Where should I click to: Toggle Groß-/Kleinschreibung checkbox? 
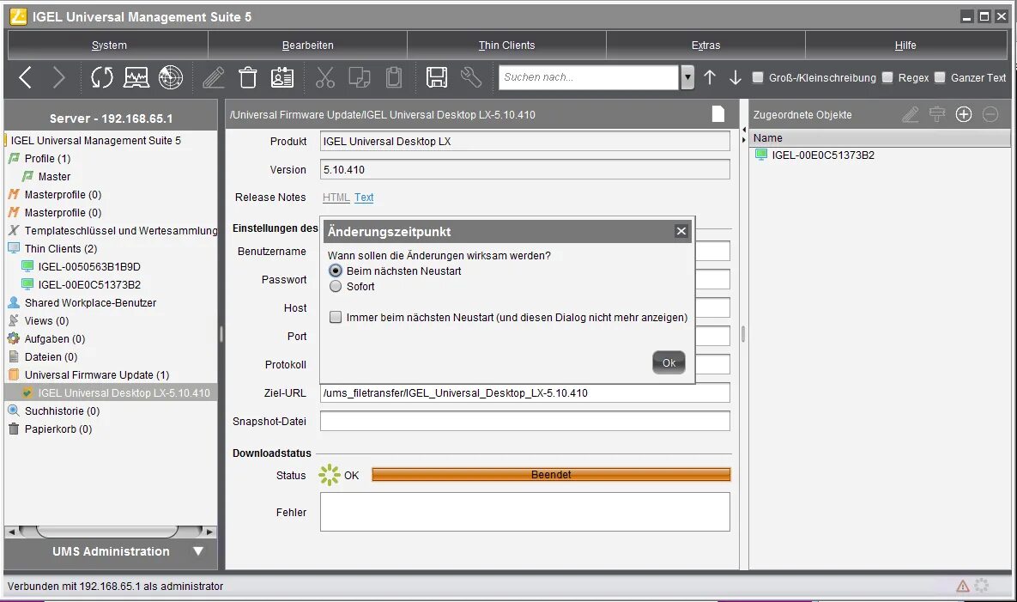[758, 77]
